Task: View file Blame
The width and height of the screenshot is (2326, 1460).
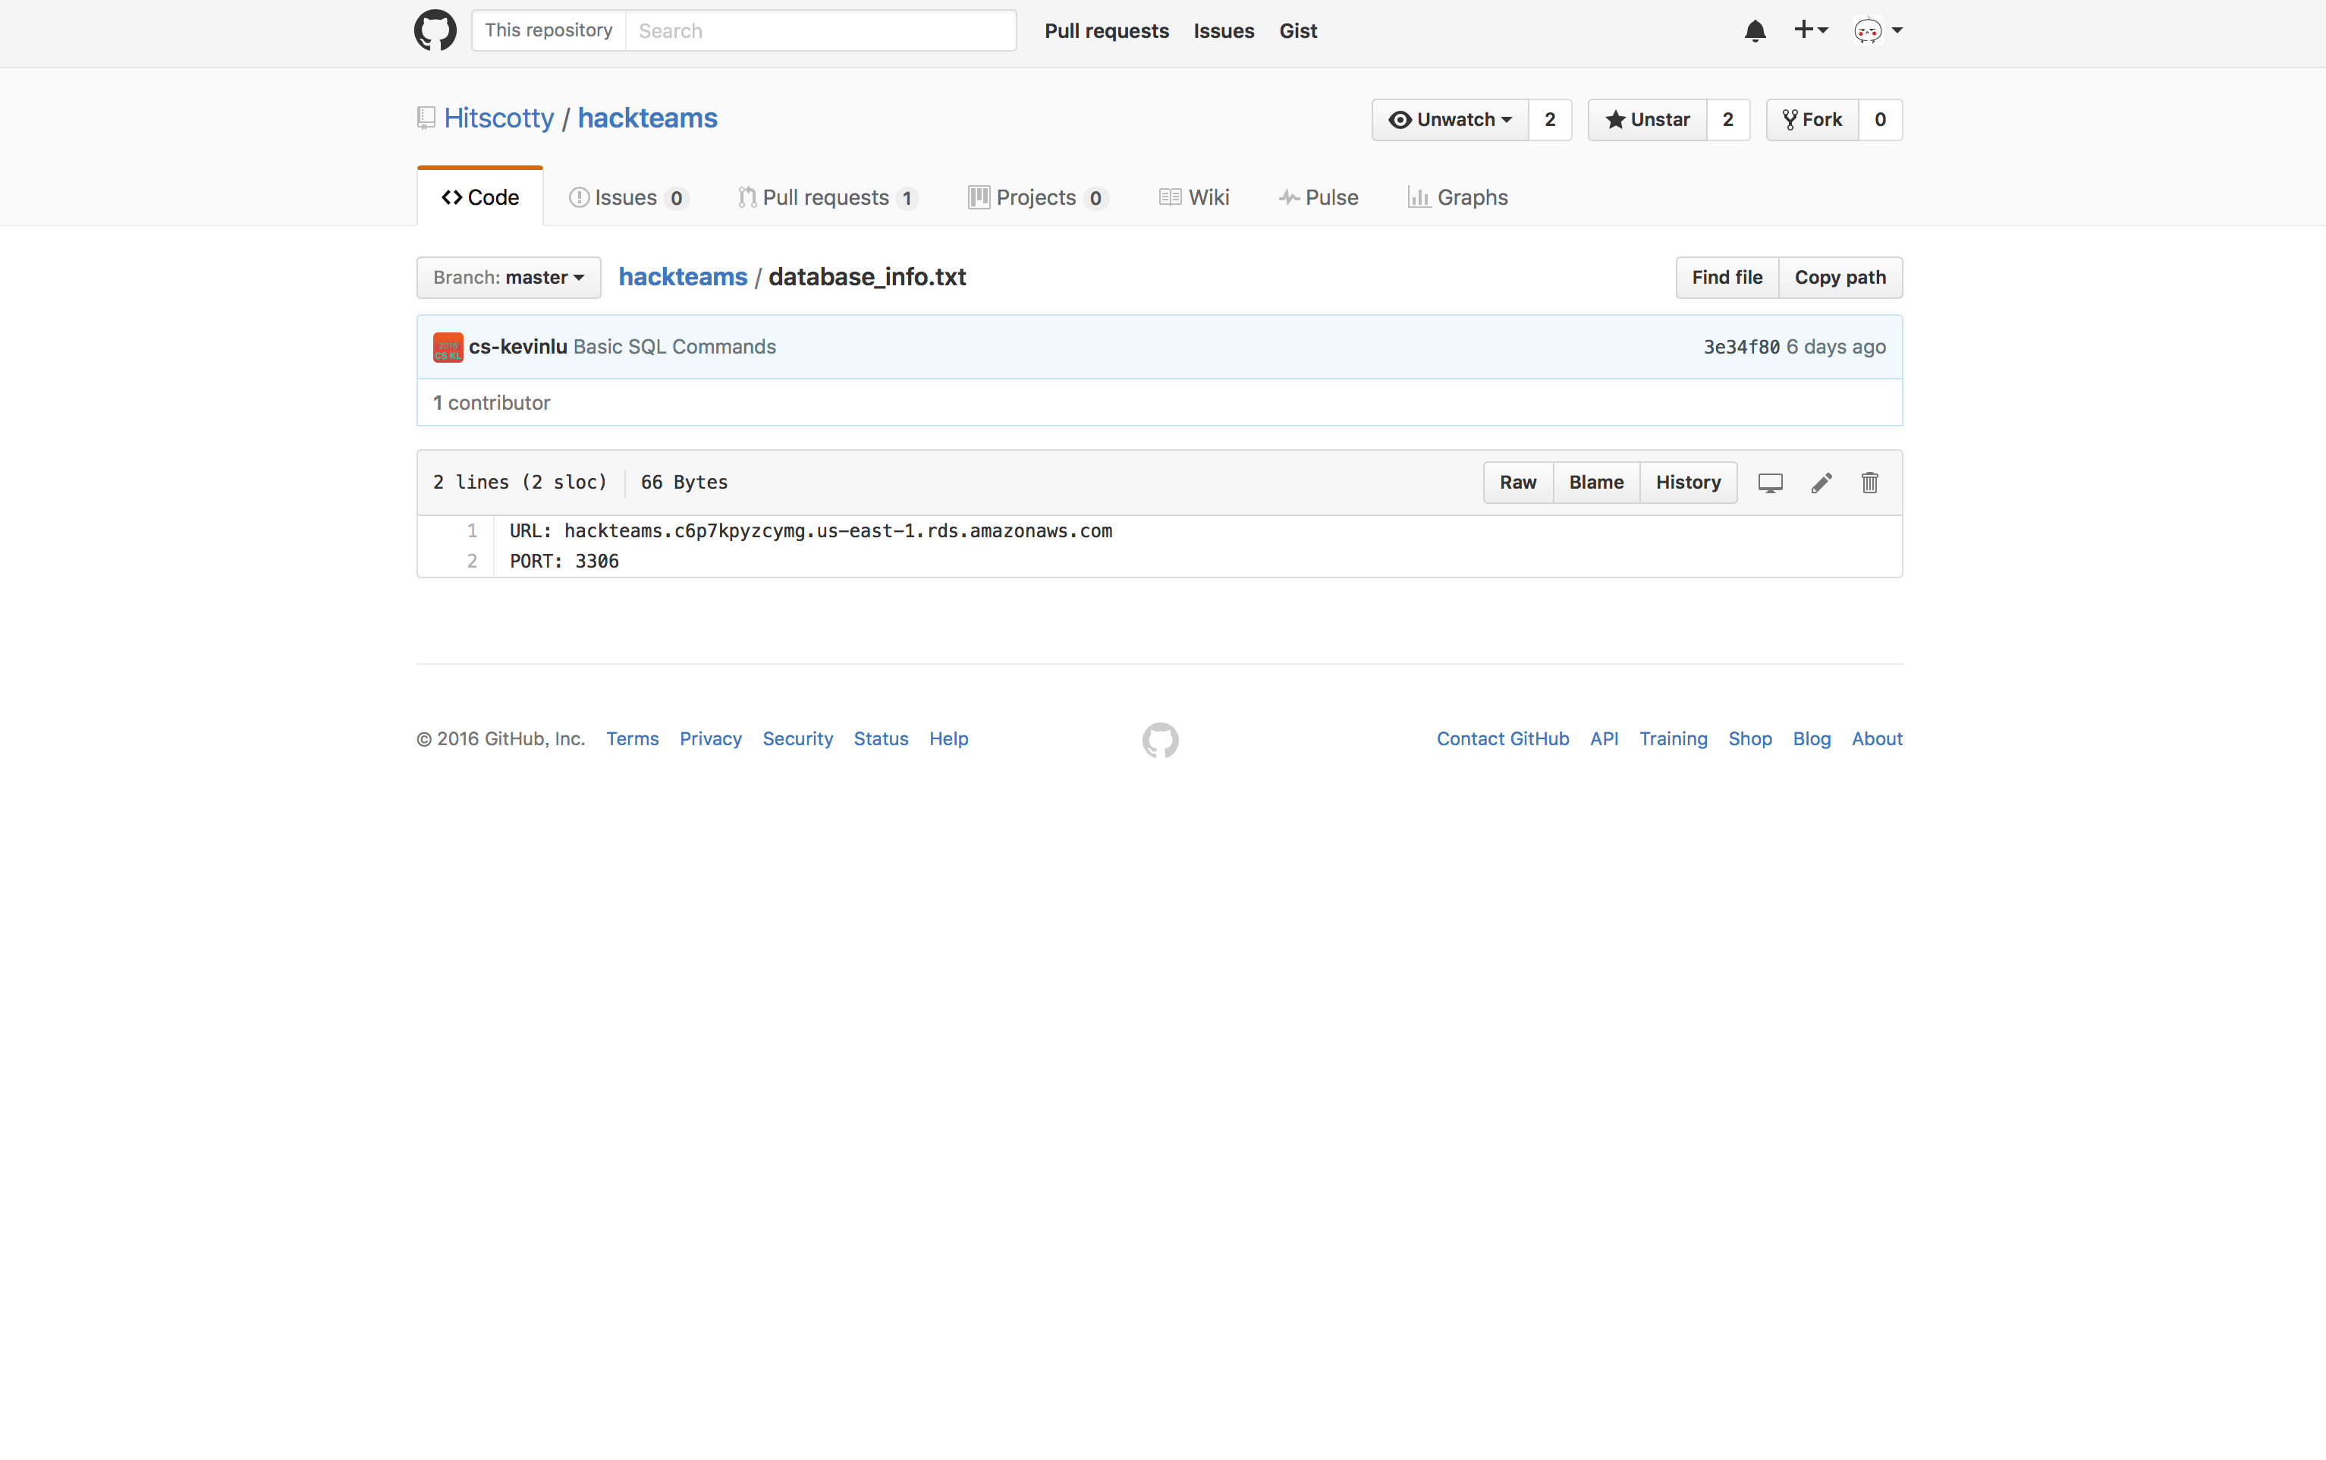Action: click(1595, 483)
